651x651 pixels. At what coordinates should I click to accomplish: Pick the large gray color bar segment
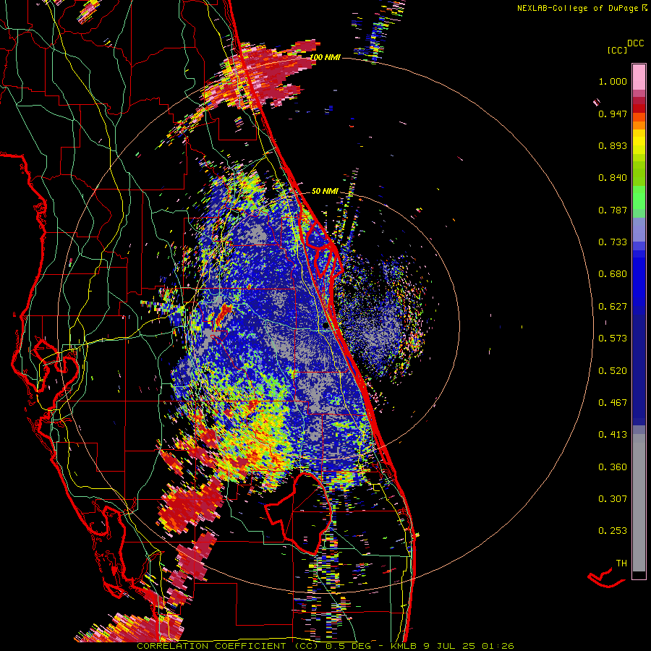coord(639,503)
